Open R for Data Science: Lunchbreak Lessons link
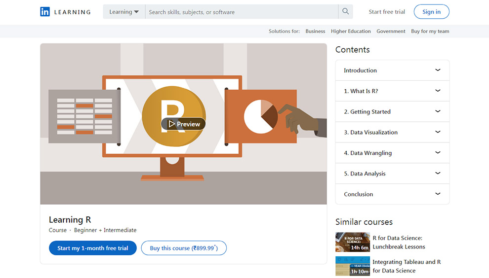Image resolution: width=489 pixels, height=278 pixels. tap(399, 242)
